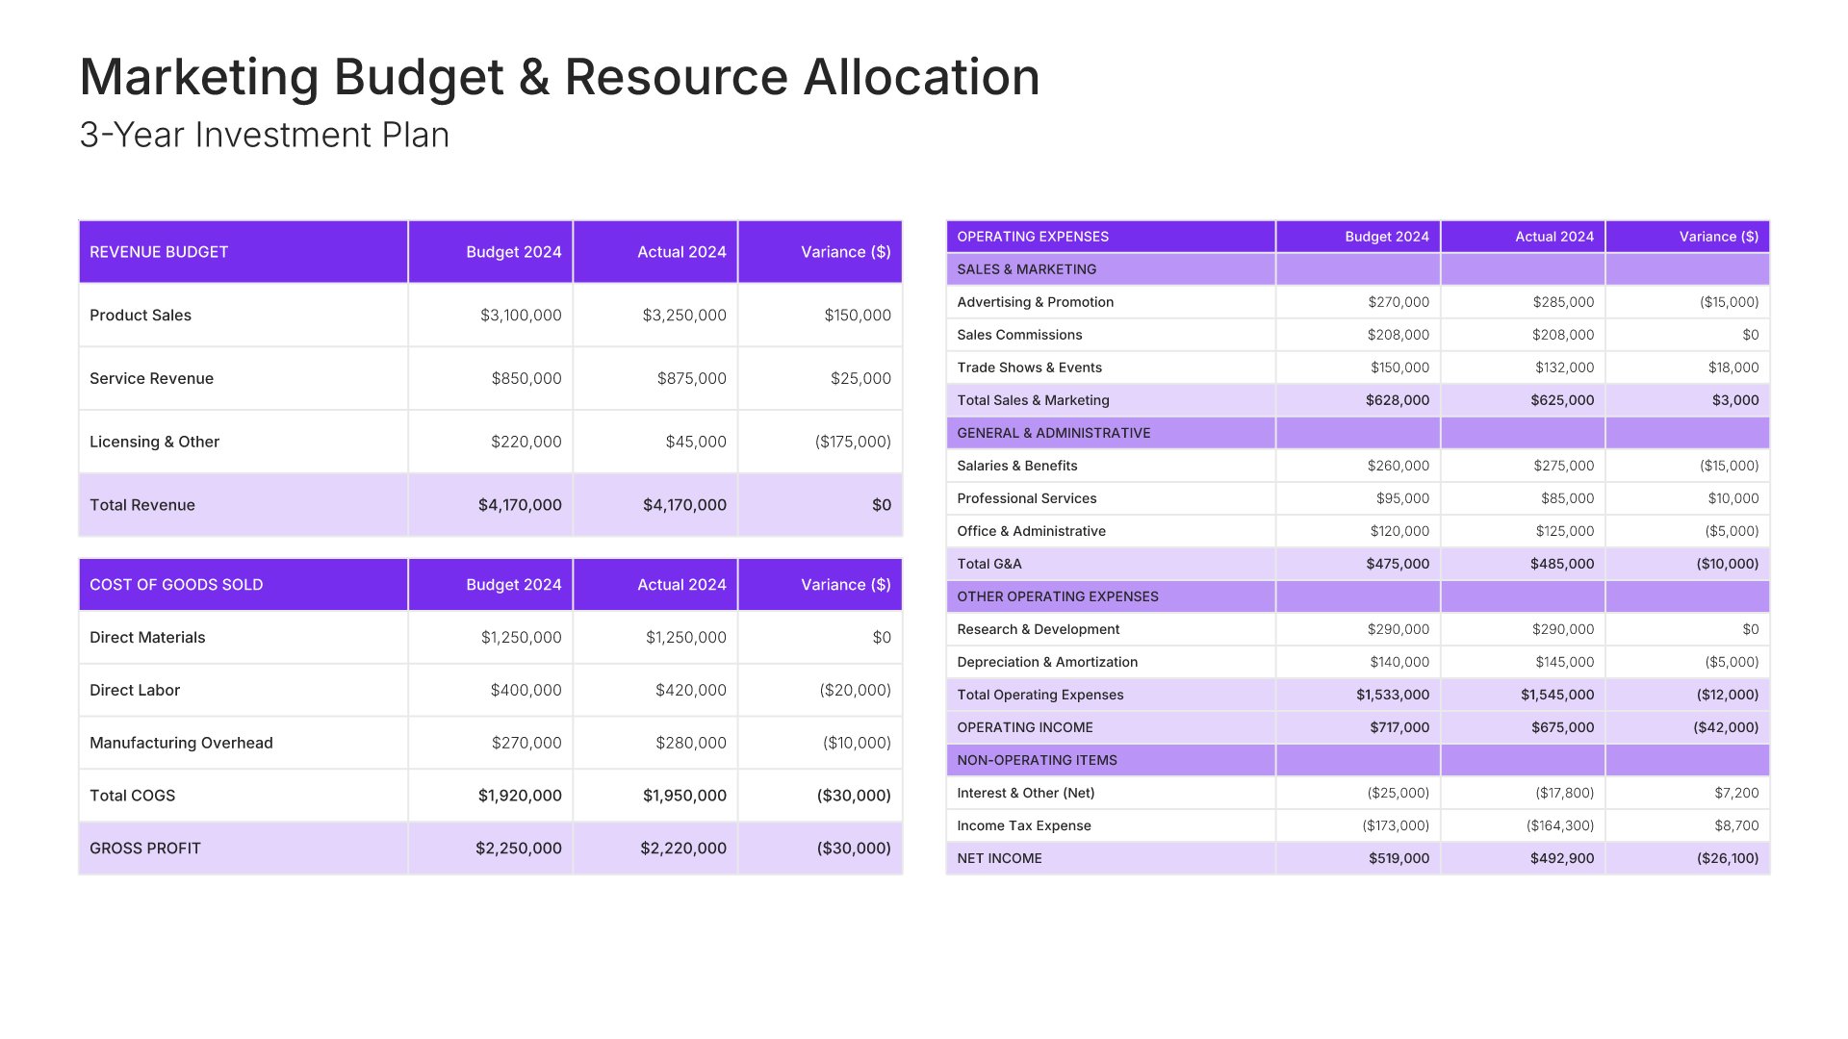Click Income Tax Expense row label
The width and height of the screenshot is (1848, 1039).
coord(1023,825)
